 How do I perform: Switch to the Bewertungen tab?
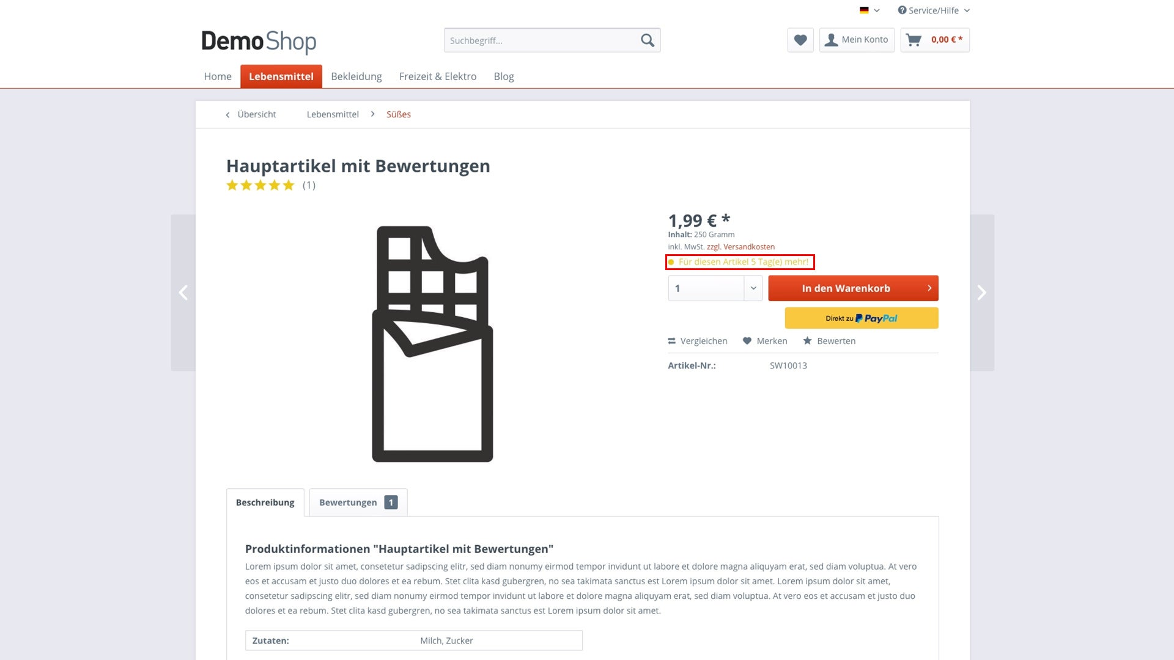coord(358,502)
